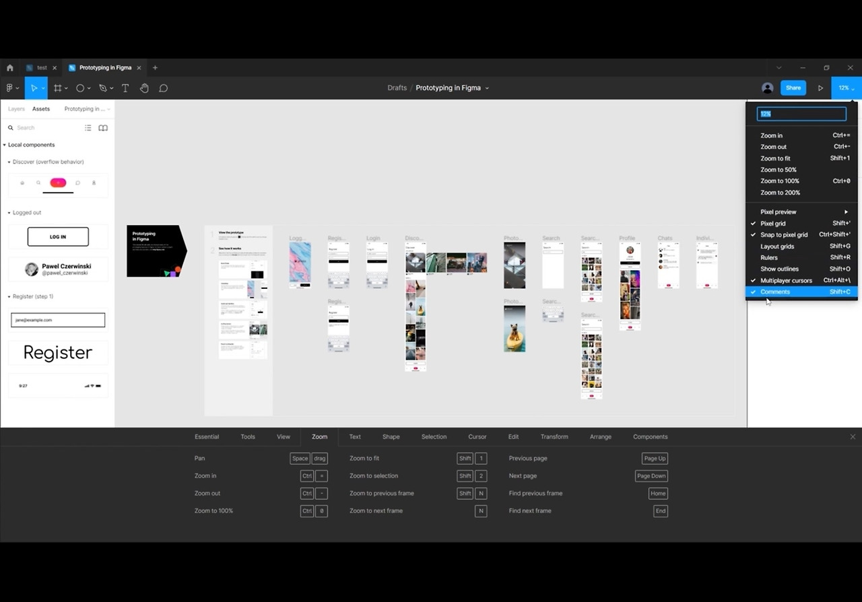Toggle Snap to pixel grid option
The width and height of the screenshot is (862, 602).
tap(801, 235)
